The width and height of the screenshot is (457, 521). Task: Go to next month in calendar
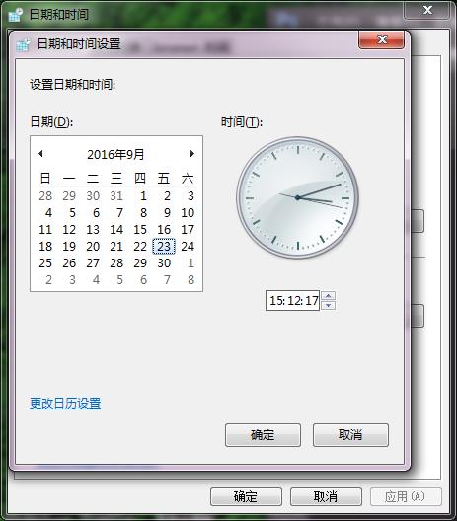click(x=192, y=154)
